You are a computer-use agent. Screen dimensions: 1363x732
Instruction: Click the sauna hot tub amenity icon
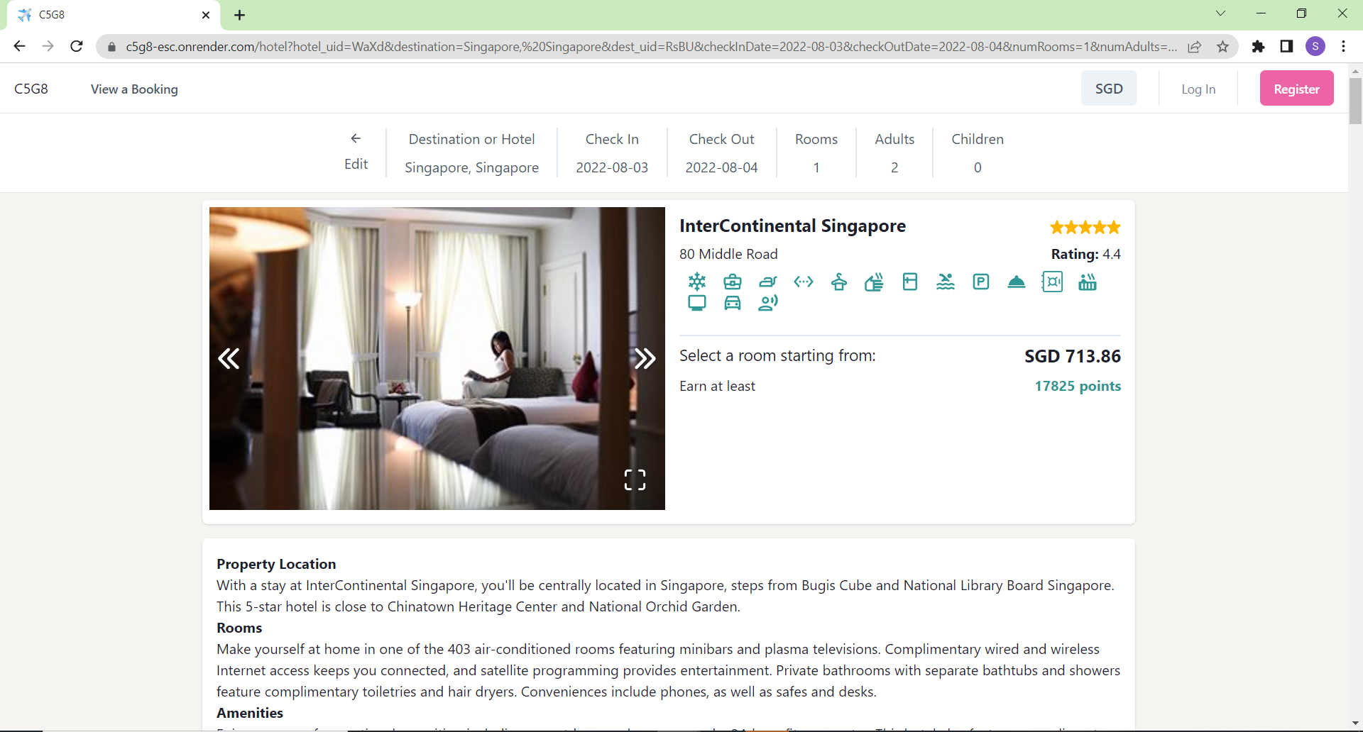pos(1088,282)
